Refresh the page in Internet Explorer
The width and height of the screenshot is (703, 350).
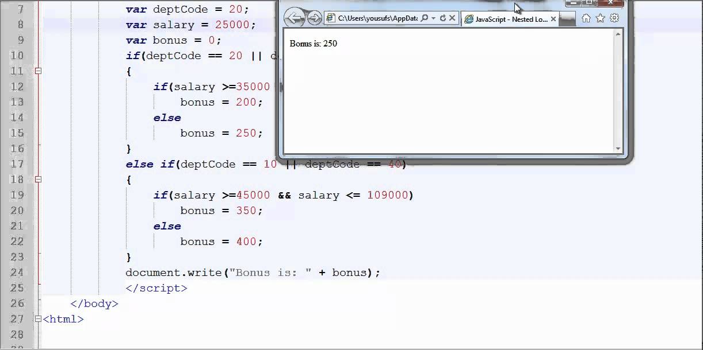pyautogui.click(x=442, y=18)
